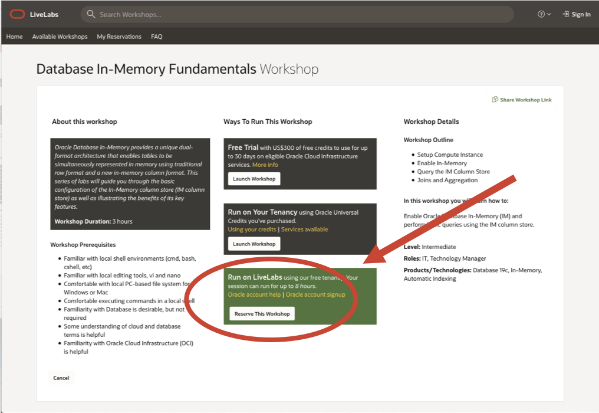Click the Services available link
The height and width of the screenshot is (413, 599).
(304, 230)
